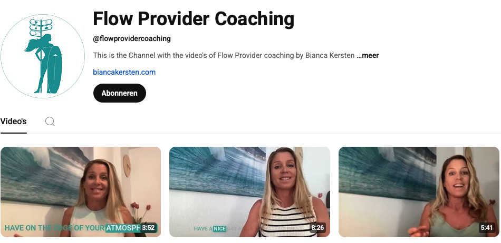Click the 5:41 duration badge
Screen dimensions: 501x243
pyautogui.click(x=487, y=228)
